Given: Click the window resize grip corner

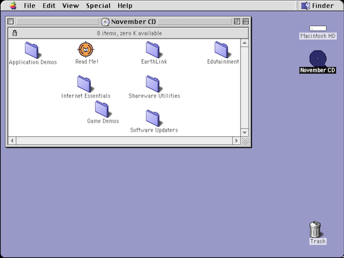Looking at the screenshot, I should tap(245, 141).
